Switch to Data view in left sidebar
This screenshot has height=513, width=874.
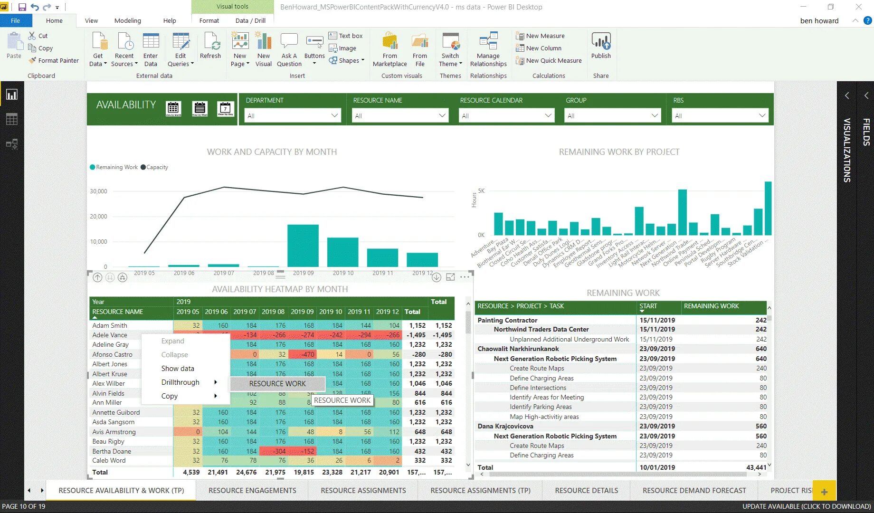tap(12, 119)
